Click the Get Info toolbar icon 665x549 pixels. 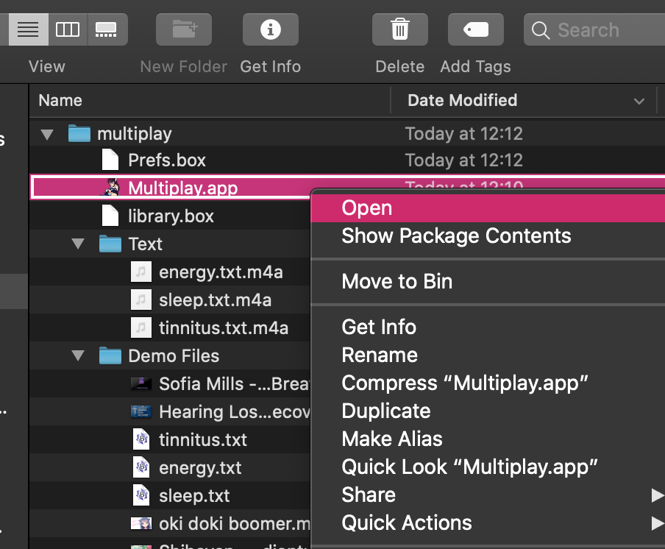click(x=271, y=29)
